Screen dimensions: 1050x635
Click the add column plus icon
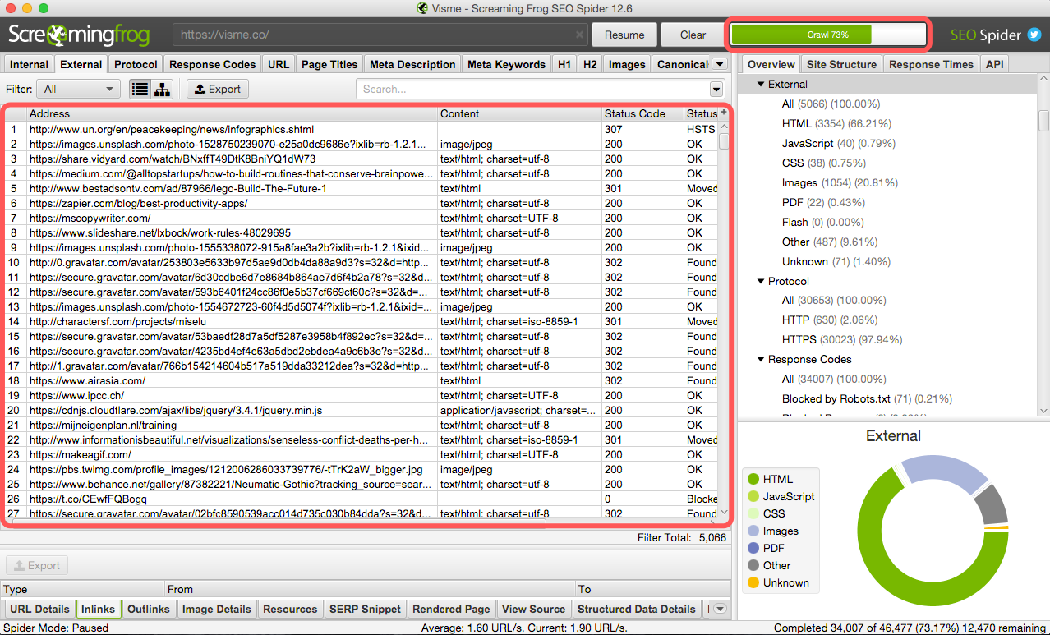coord(724,113)
